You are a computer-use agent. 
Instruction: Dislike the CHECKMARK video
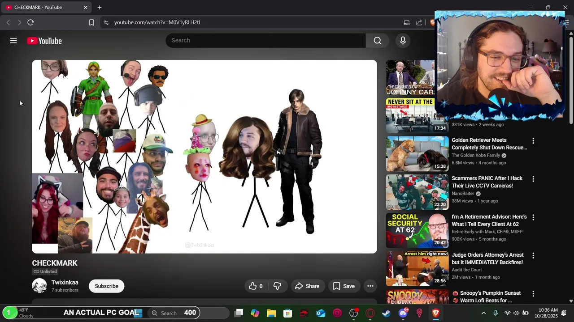[x=277, y=286]
